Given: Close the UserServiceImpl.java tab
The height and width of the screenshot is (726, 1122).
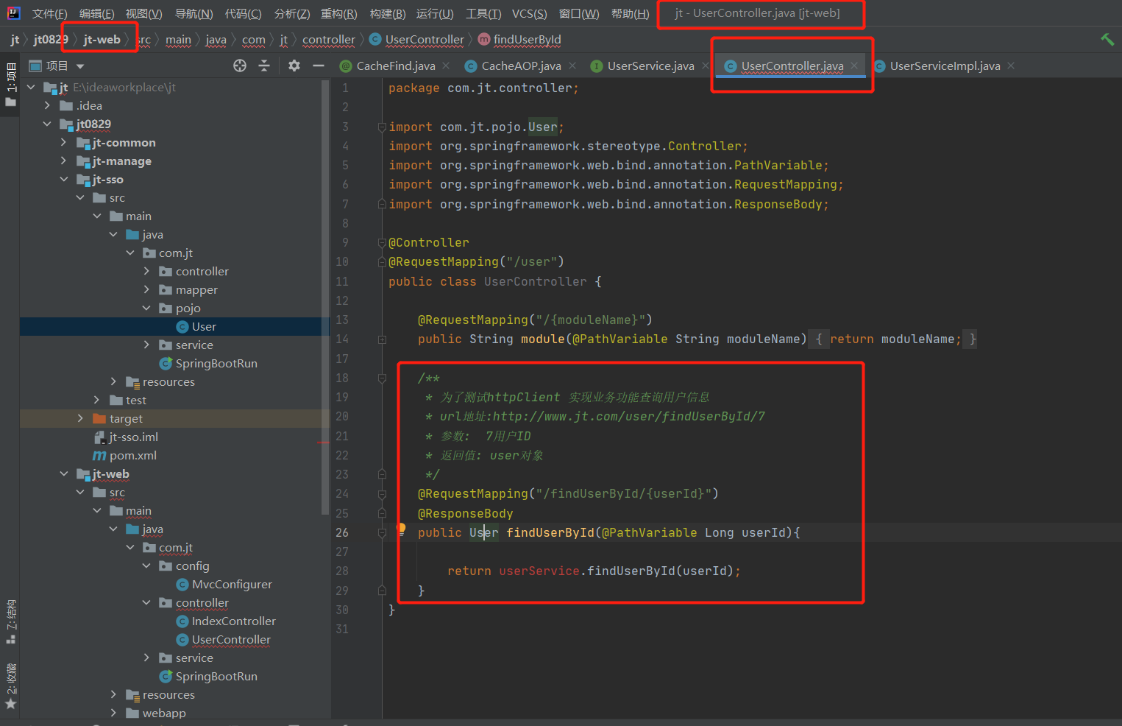Looking at the screenshot, I should coord(1011,66).
